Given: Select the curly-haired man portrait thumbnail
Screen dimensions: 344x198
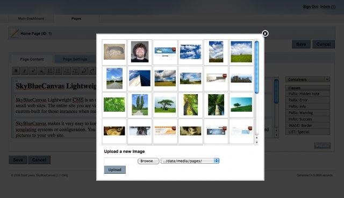Looking at the screenshot, I should [140, 52].
